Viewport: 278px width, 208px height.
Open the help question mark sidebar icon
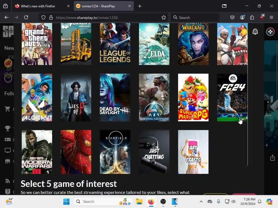(7, 191)
